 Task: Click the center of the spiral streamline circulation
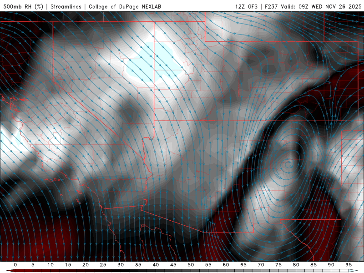point(288,165)
